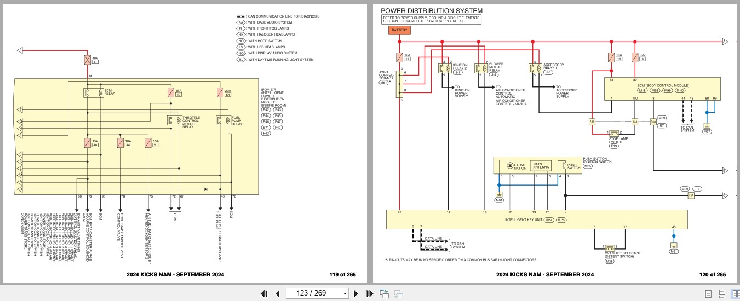Screen dimensions: 740x301
Task: Click the CVT shift selector switch symbol
Action: [609, 247]
